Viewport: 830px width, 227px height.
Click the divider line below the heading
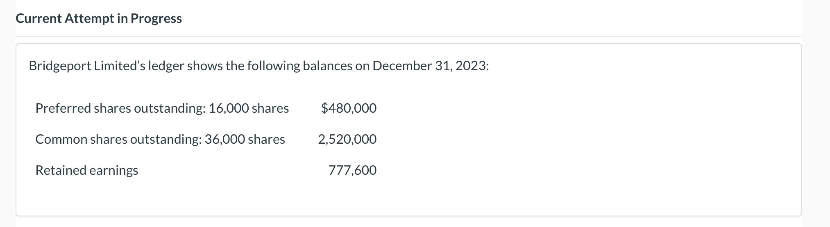[x=408, y=36]
